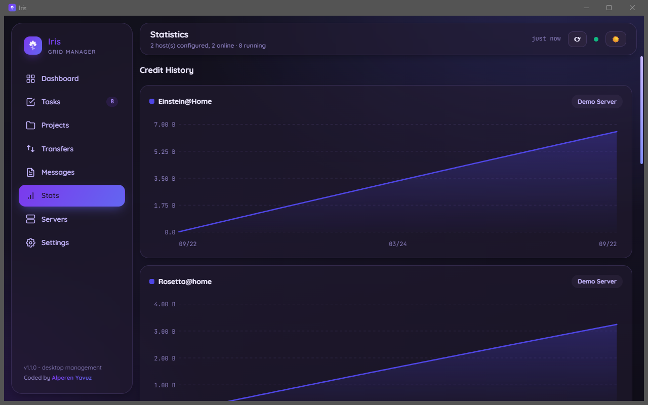This screenshot has height=405, width=648.
Task: Click Einstein@Home blue legend swatch
Action: tap(152, 101)
